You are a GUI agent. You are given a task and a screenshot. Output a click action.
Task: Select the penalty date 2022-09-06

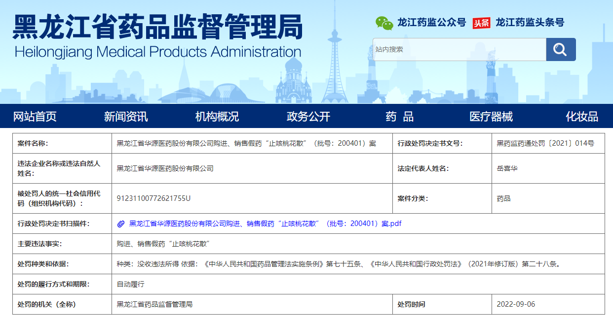click(516, 304)
